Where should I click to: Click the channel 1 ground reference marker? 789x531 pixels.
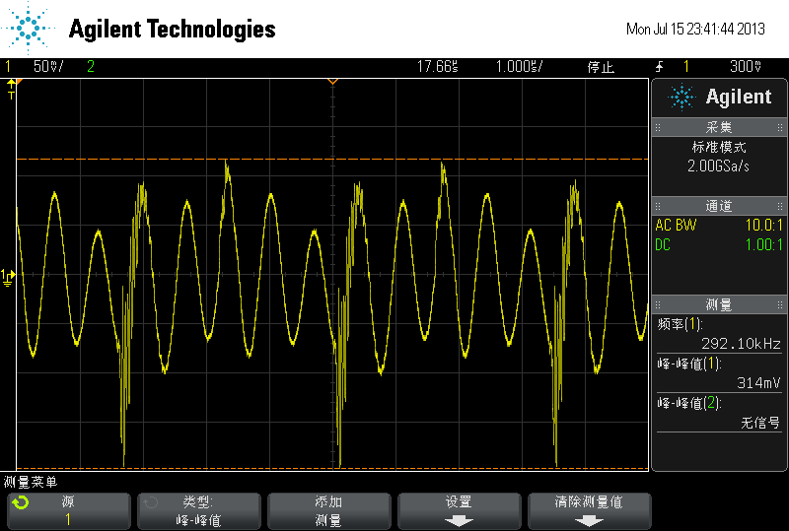pyautogui.click(x=8, y=277)
